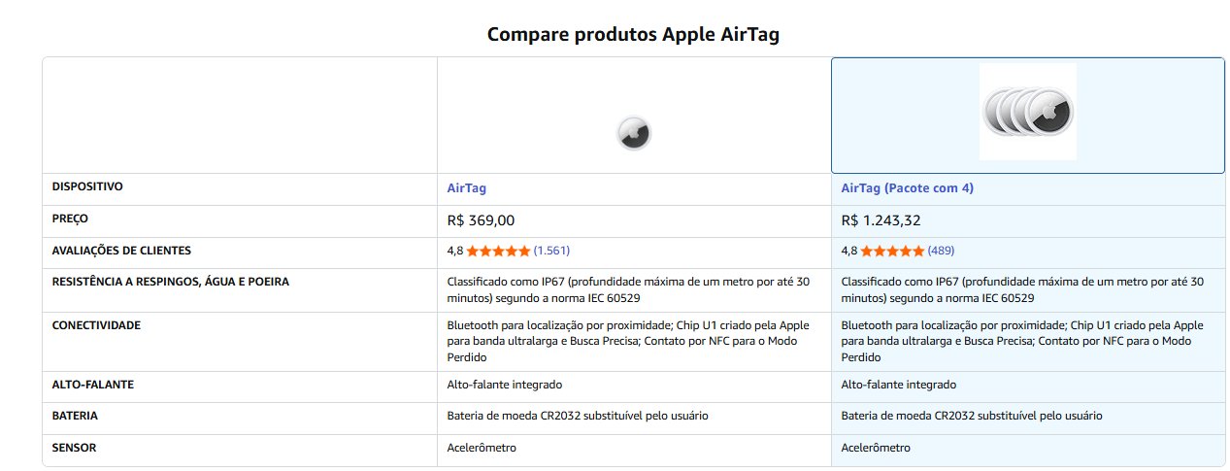Open the 489 customer reviews link
Screen dimensions: 1230x471
tap(941, 251)
